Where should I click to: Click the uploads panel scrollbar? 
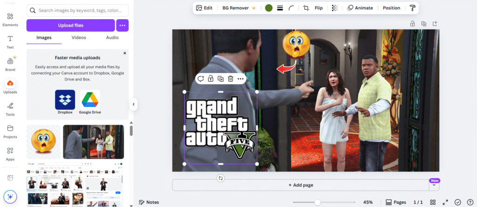point(131,130)
